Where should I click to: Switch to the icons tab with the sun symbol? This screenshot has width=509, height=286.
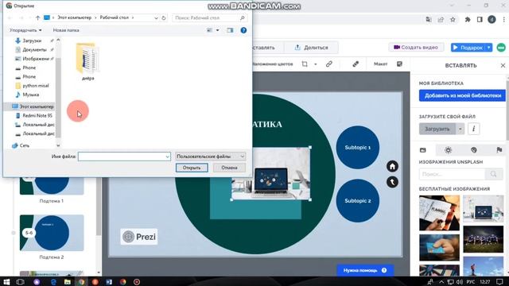point(449,150)
